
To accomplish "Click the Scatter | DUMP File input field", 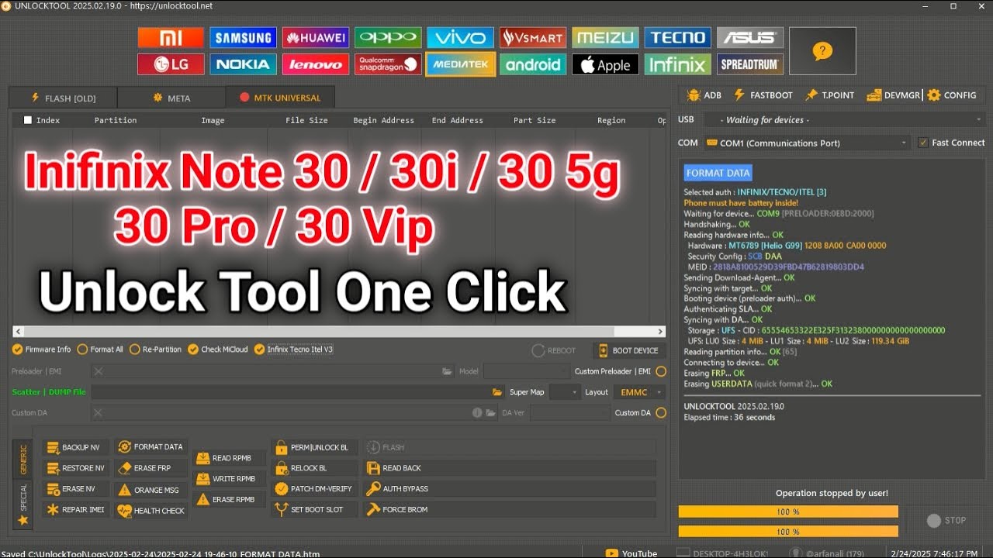I will click(x=291, y=392).
